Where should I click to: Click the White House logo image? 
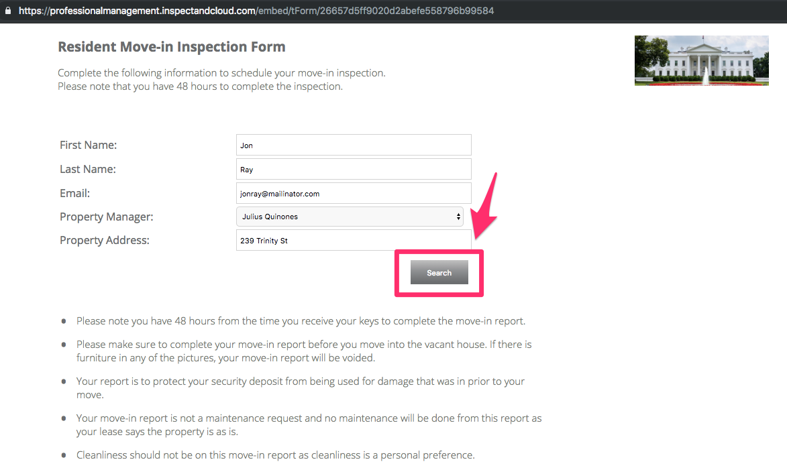702,61
